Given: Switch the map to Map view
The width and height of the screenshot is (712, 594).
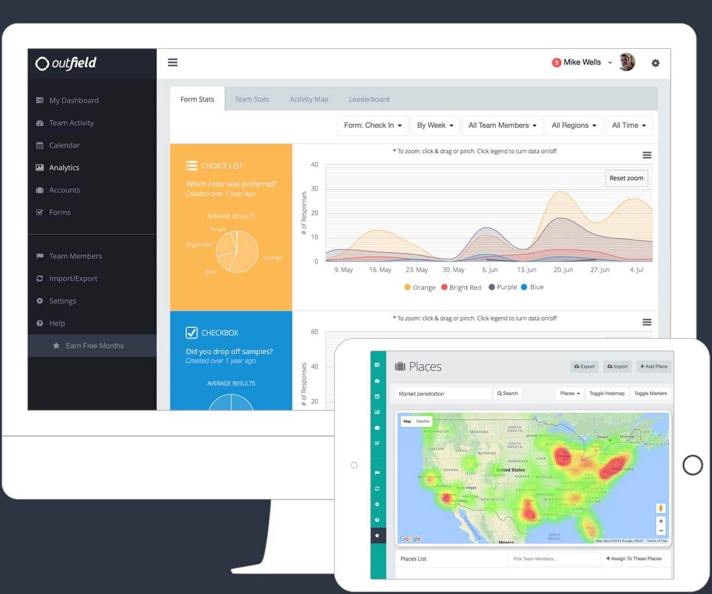Looking at the screenshot, I should click(407, 421).
